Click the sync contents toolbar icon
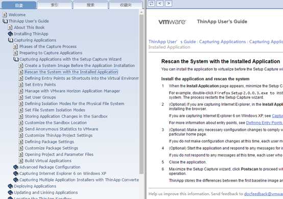 pyautogui.click(x=151, y=4)
